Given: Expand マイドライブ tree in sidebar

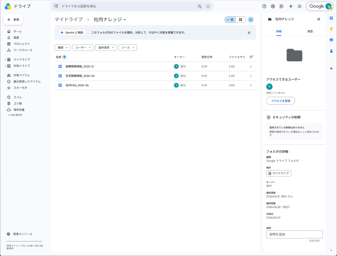Looking at the screenshot, I should (6, 60).
